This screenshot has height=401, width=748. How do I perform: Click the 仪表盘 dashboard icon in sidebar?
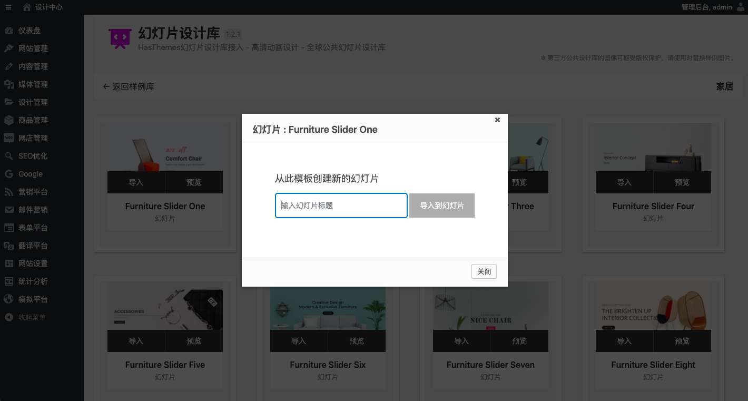(x=9, y=31)
